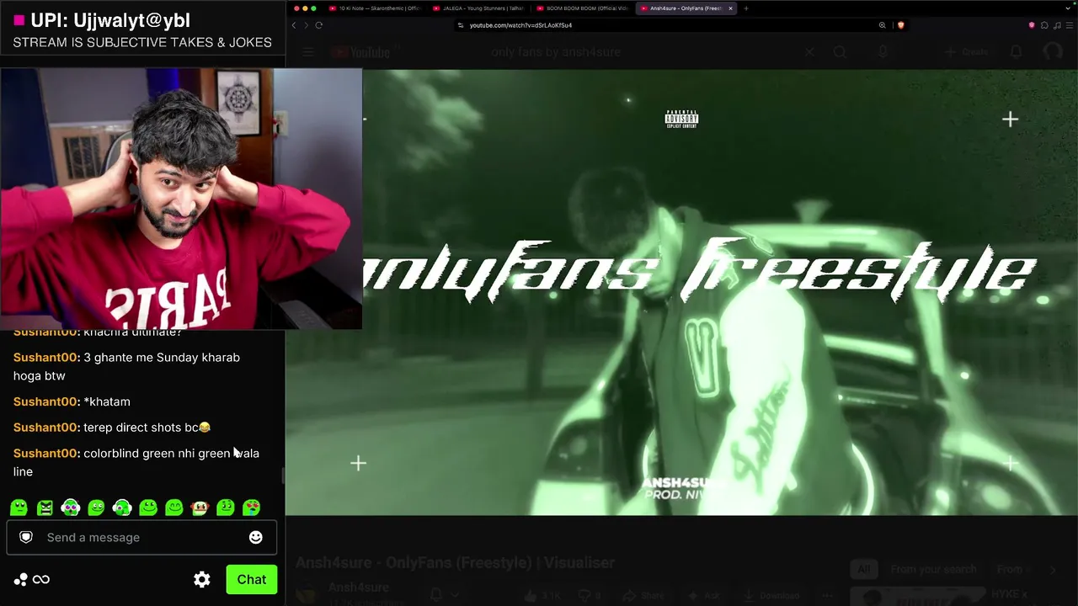The height and width of the screenshot is (606, 1078).
Task: Close the Ansh4sure OnlyFans tab
Action: pyautogui.click(x=730, y=8)
